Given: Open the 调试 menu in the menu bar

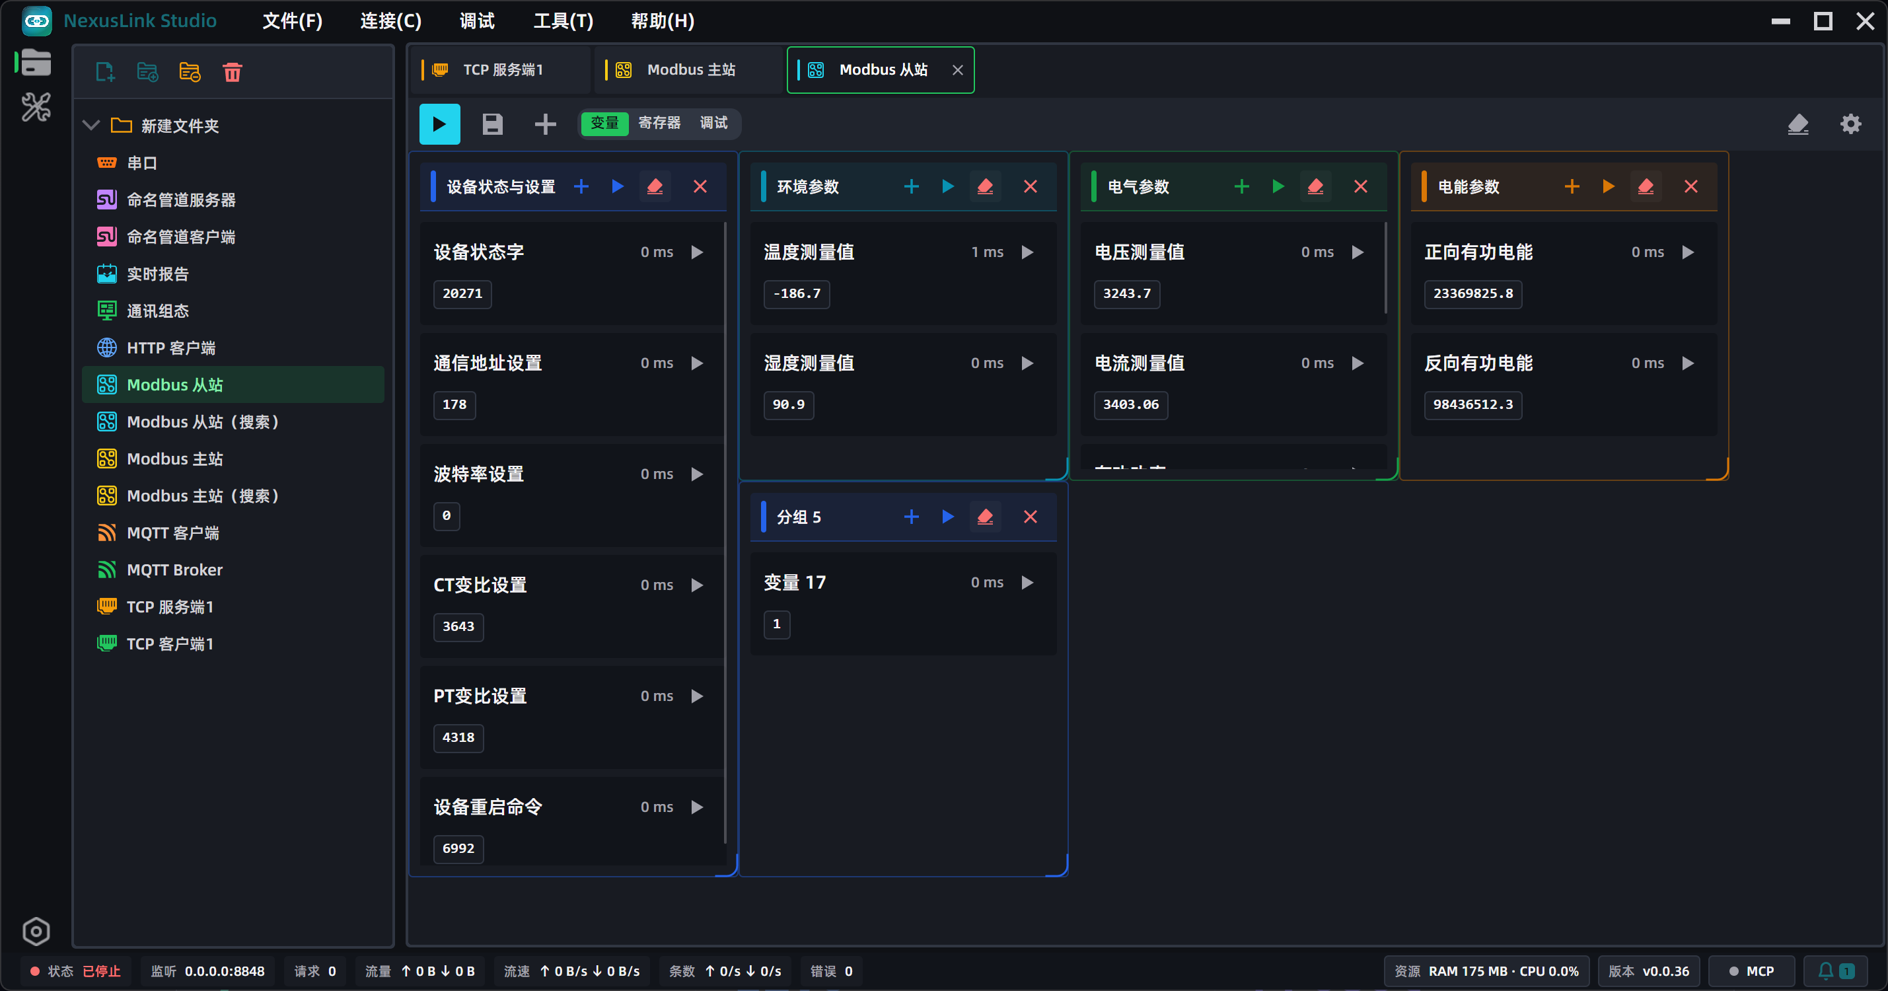Looking at the screenshot, I should click(x=476, y=20).
